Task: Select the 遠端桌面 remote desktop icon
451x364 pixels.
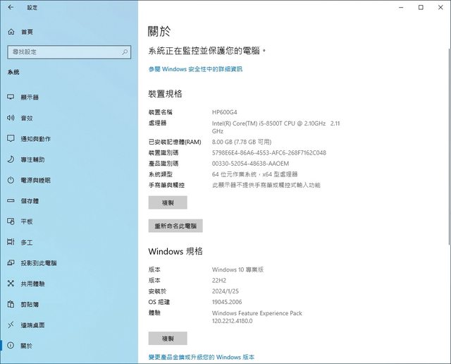Action: click(11, 324)
